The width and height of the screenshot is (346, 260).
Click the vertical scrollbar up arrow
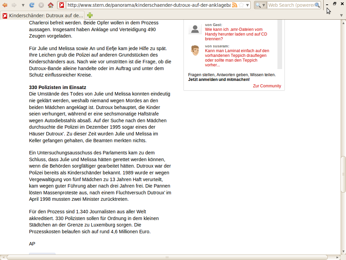343,23
